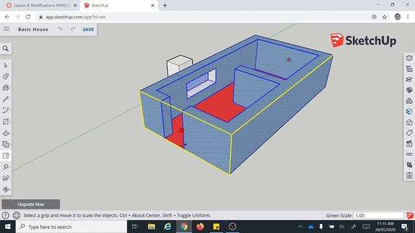
Task: Open the Chrome three-dot menu
Action: coord(408,17)
